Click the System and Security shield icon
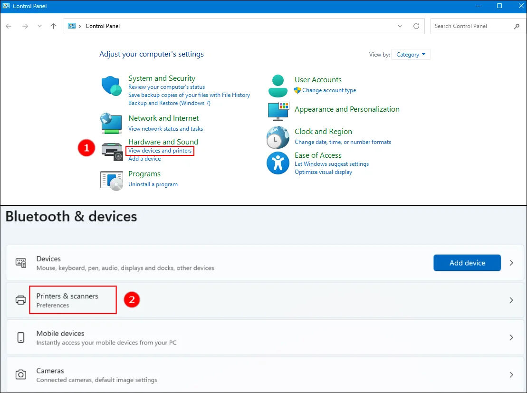The height and width of the screenshot is (393, 527). tap(111, 86)
